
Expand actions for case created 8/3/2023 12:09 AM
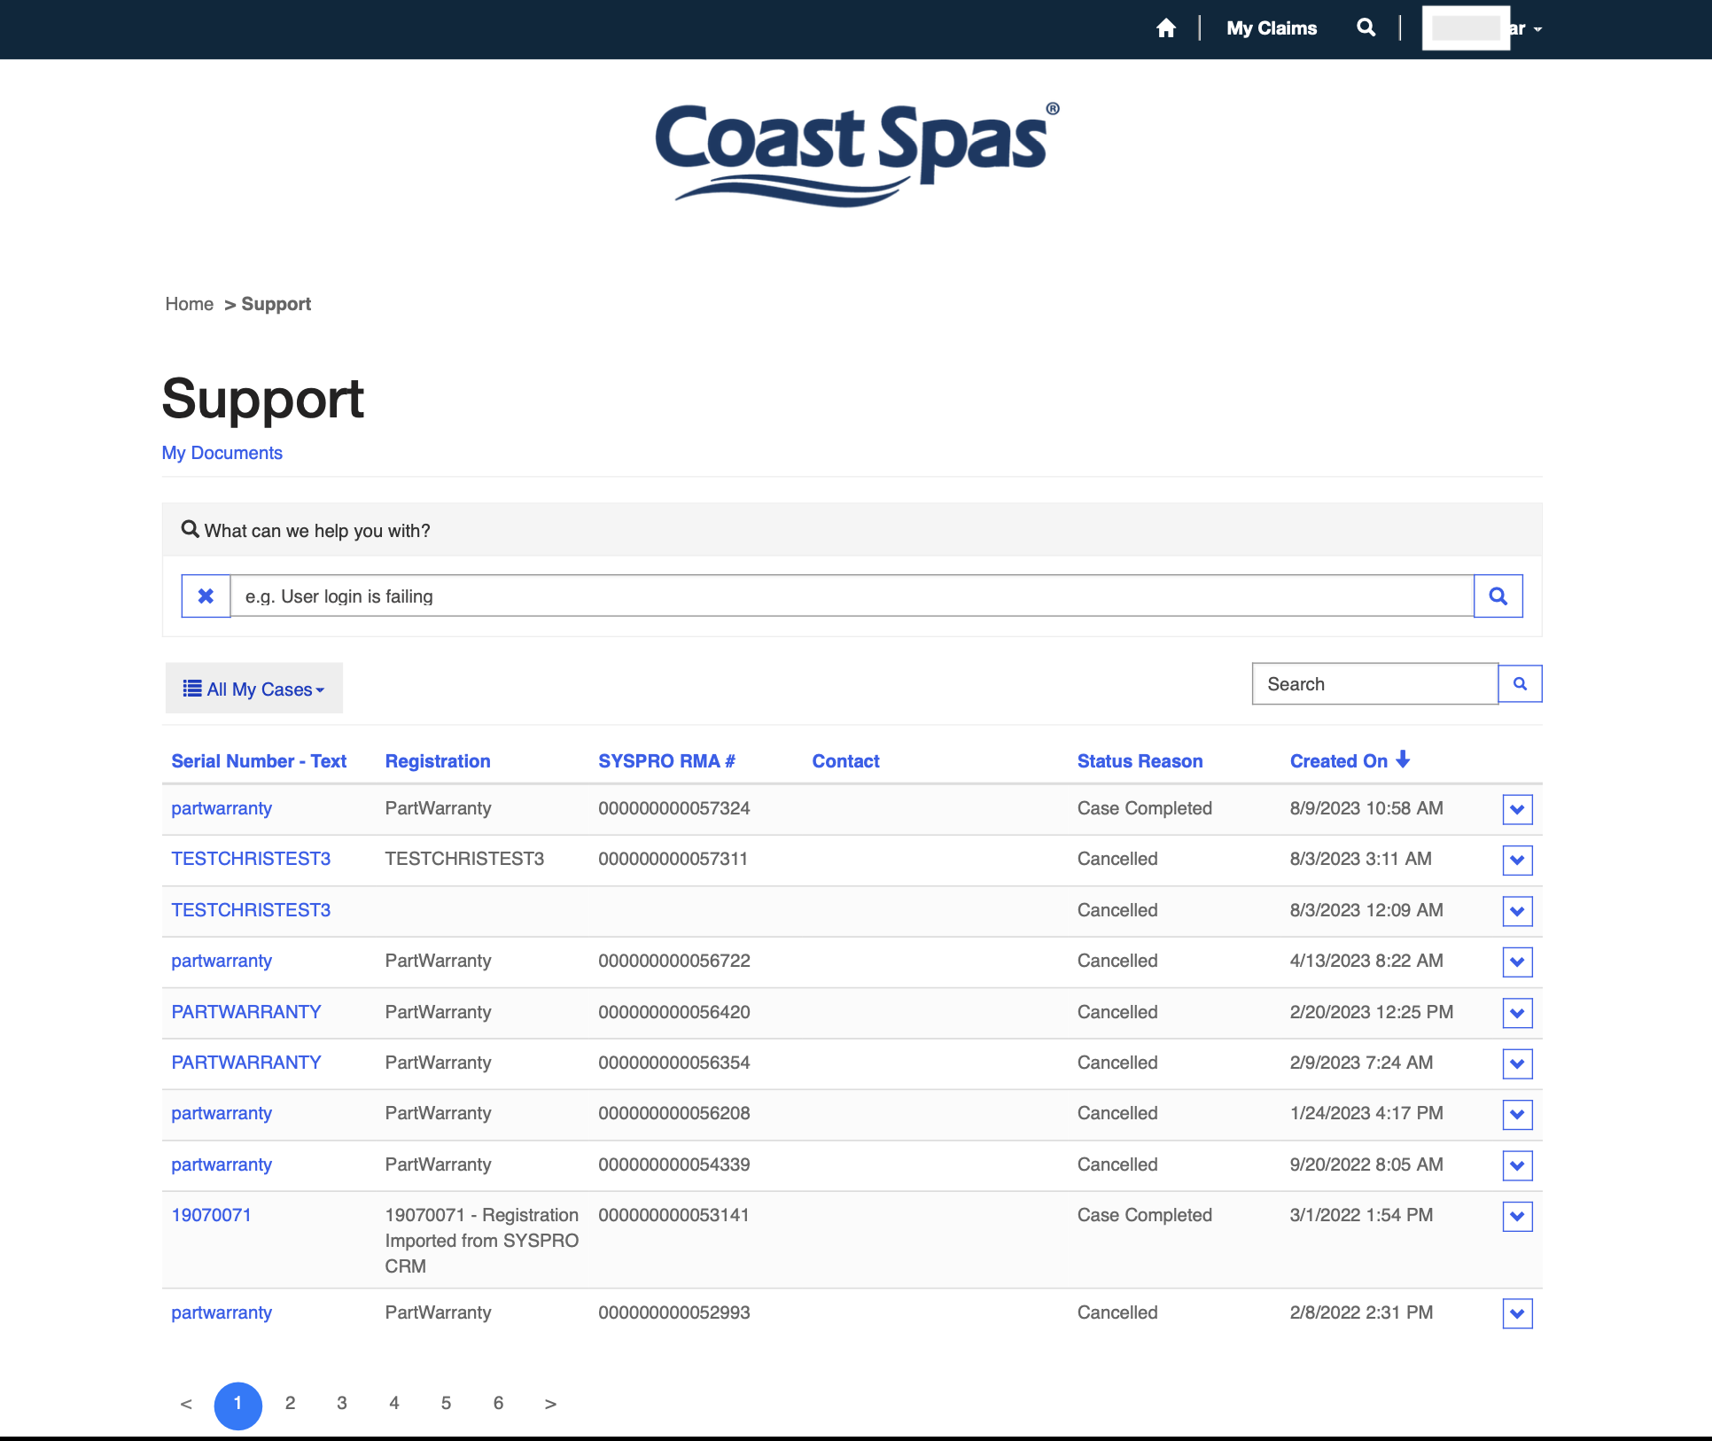tap(1518, 911)
